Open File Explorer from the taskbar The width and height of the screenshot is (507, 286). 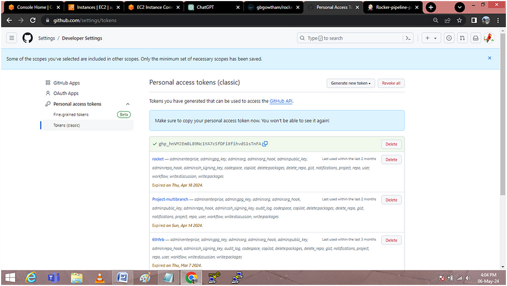[x=77, y=278]
